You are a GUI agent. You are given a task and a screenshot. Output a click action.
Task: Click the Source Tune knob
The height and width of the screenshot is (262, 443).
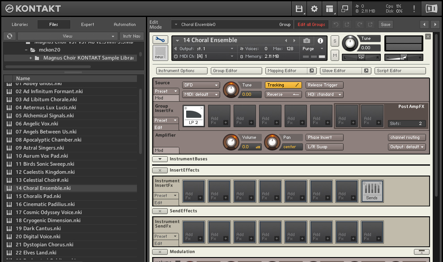pyautogui.click(x=231, y=90)
